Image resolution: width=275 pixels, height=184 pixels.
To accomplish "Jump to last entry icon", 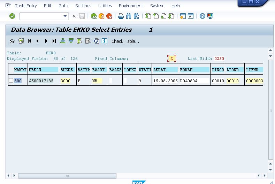I will pyautogui.click(x=54, y=41).
